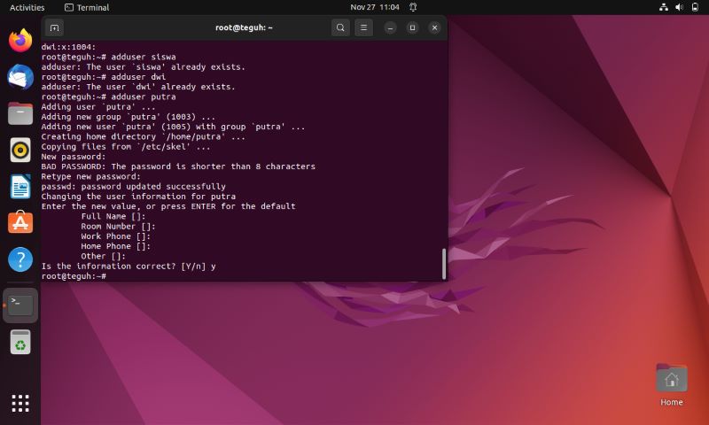The image size is (709, 425).
Task: Open a new terminal tab
Action: [54, 27]
